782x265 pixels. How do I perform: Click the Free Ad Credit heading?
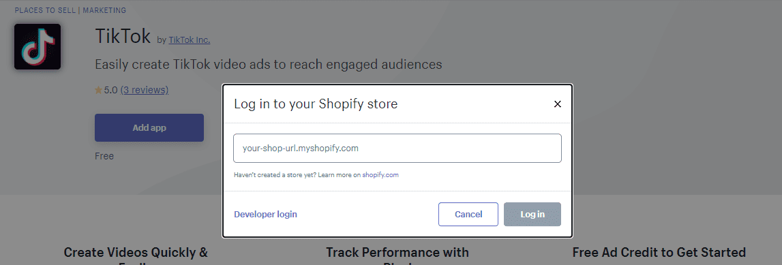(x=659, y=252)
